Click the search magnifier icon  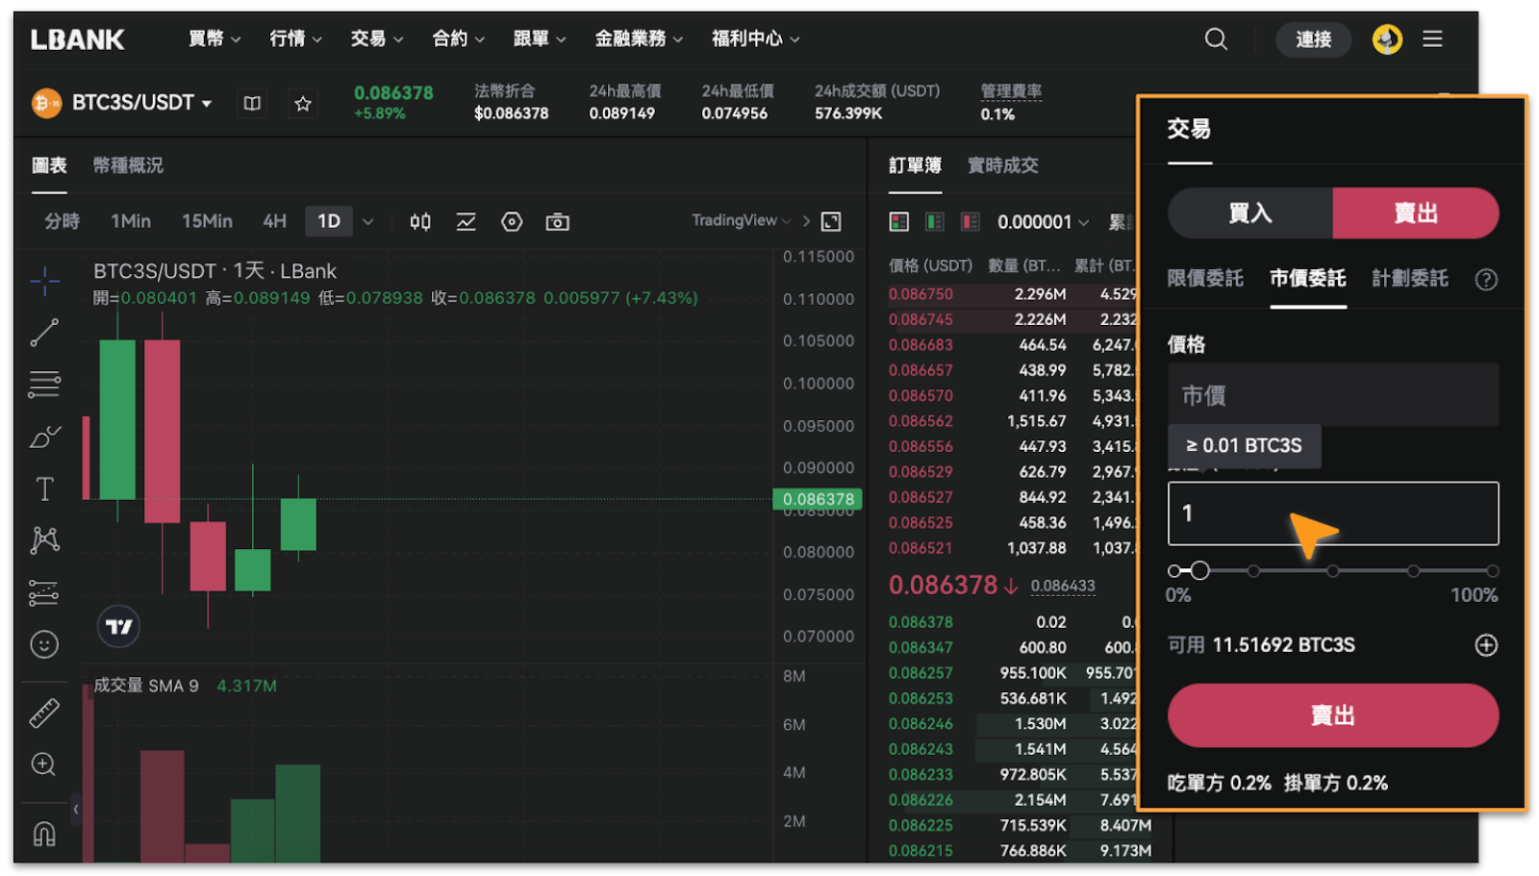tap(1216, 39)
